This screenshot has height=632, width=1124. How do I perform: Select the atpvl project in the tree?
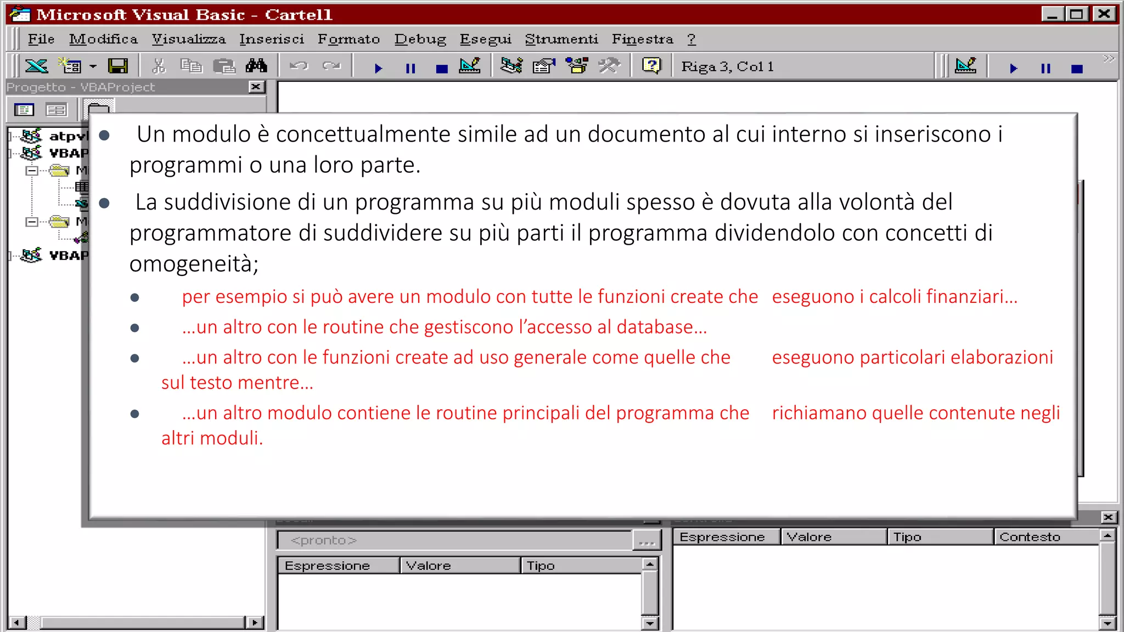[x=68, y=136]
